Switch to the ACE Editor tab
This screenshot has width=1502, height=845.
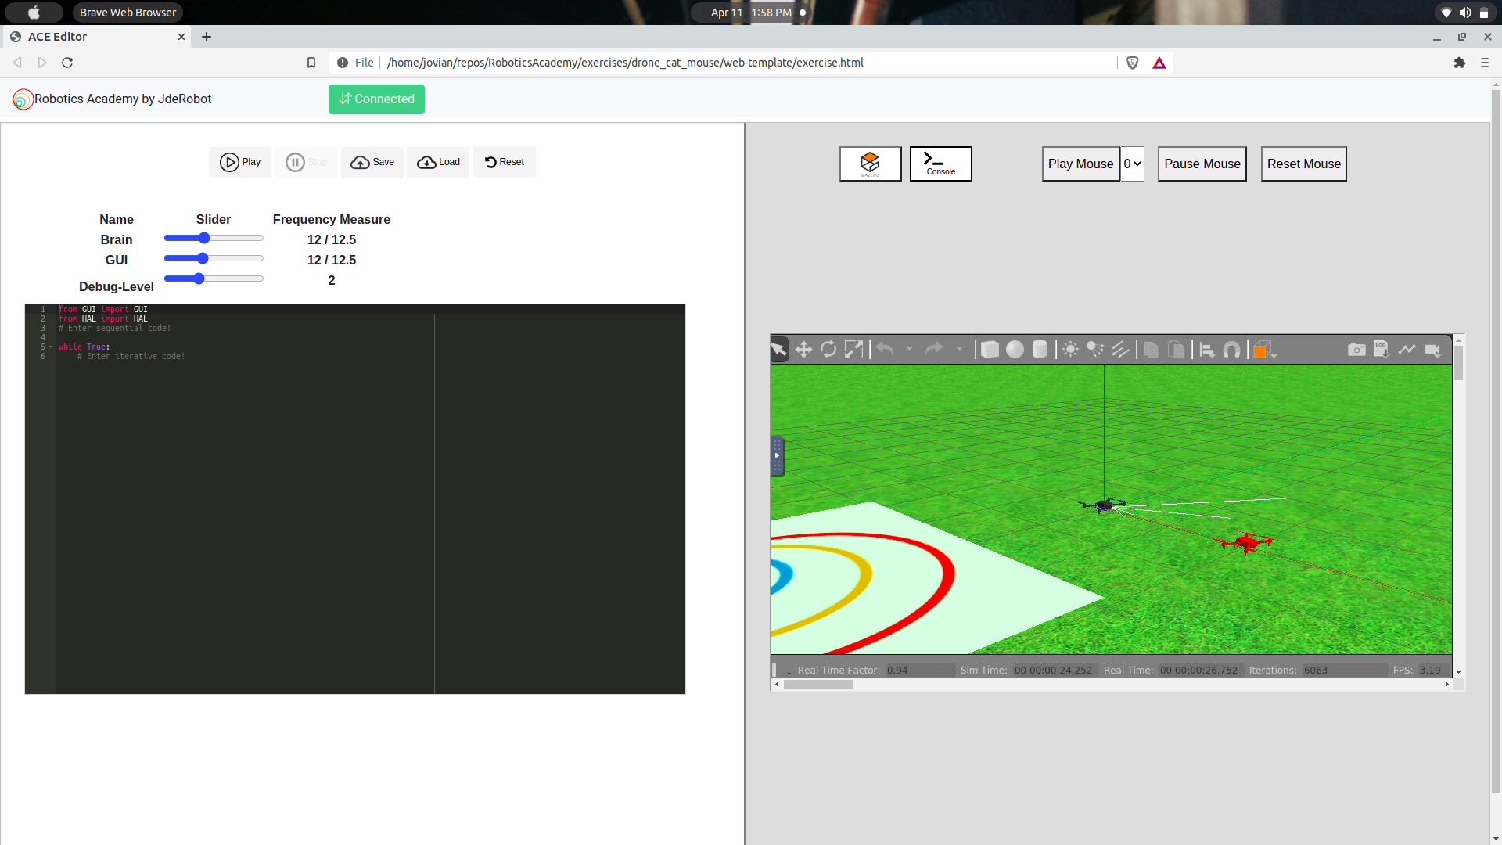(x=86, y=37)
